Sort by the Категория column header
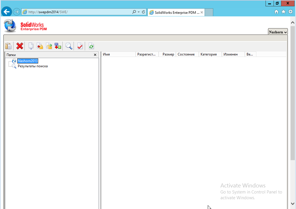 210,54
